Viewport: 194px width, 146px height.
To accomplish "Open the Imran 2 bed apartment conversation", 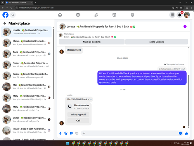I will (x=26, y=130).
